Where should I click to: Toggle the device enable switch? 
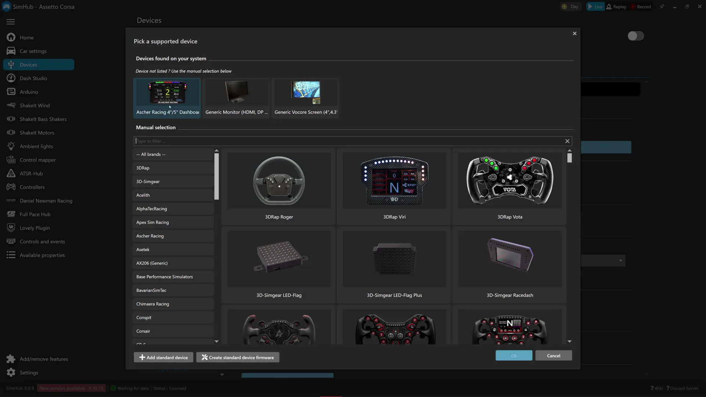pos(635,36)
